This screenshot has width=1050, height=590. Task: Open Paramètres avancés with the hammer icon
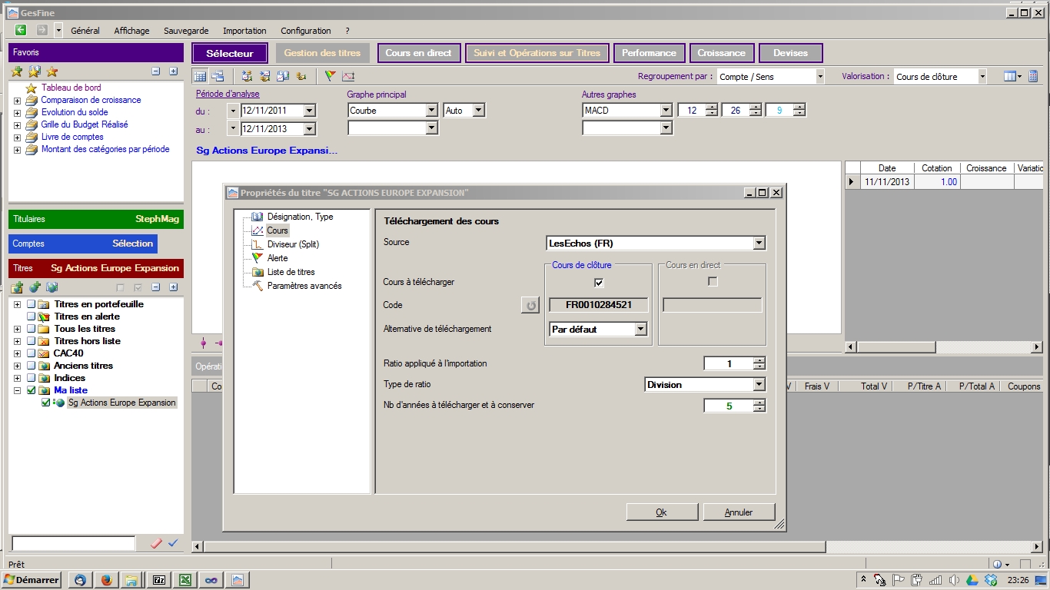(304, 286)
